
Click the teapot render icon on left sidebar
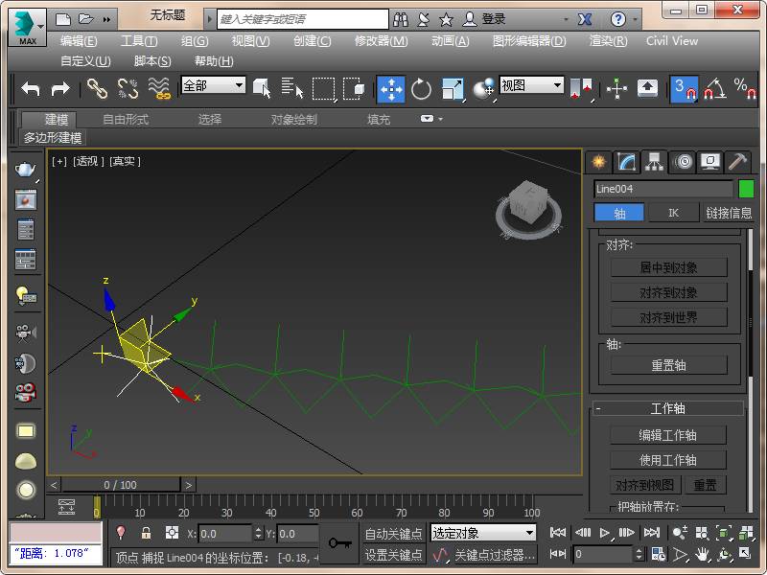25,171
